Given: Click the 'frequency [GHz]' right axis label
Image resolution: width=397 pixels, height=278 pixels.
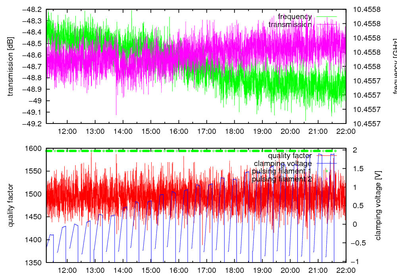Looking at the screenshot, I should pos(395,66).
